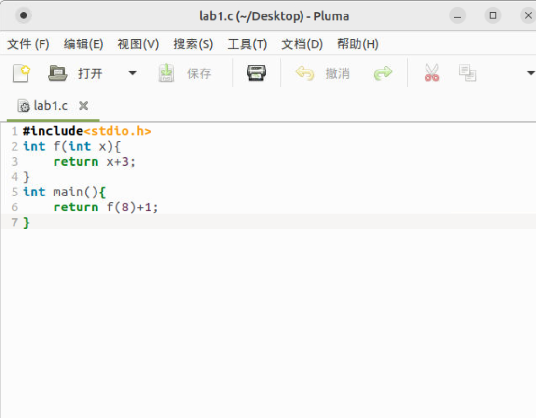Open a file using the folder icon
Screen dimensions: 536x418
point(58,72)
